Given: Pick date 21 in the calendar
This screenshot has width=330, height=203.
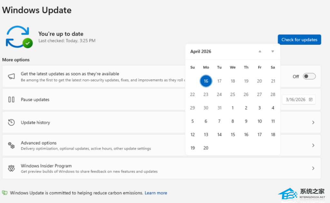Looking at the screenshot, I should point(273,81).
